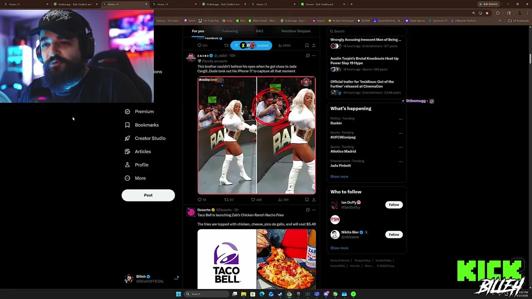Open options for Atletico Madrid trend
Screen dimensions: 532x299
point(401,147)
